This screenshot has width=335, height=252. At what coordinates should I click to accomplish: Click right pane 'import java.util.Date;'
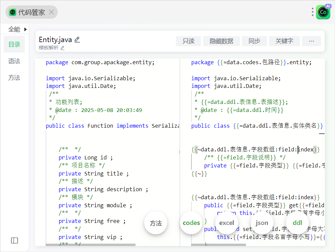coord(226,86)
